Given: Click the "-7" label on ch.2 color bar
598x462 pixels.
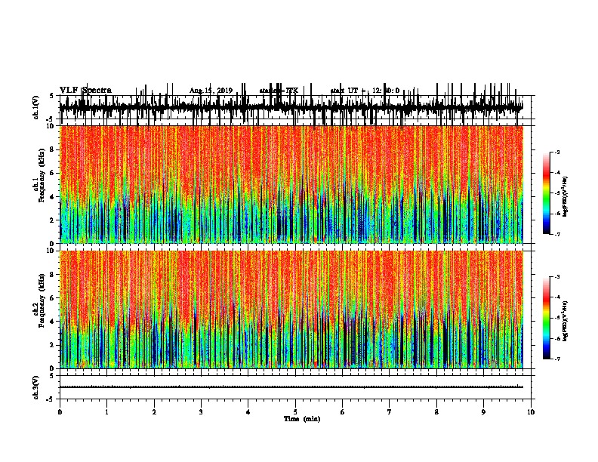Looking at the screenshot, I should (557, 359).
